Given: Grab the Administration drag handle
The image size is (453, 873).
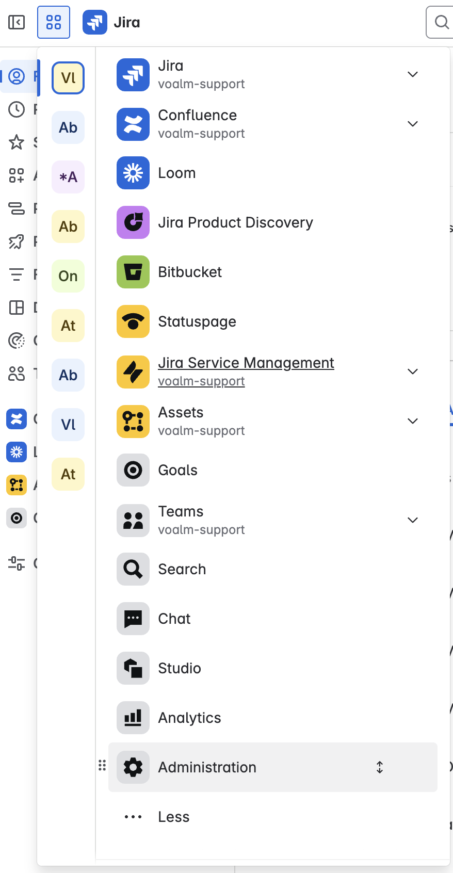Looking at the screenshot, I should (x=102, y=766).
